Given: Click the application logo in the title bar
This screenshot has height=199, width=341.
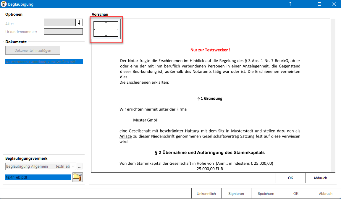Looking at the screenshot, I should pyautogui.click(x=4, y=4).
